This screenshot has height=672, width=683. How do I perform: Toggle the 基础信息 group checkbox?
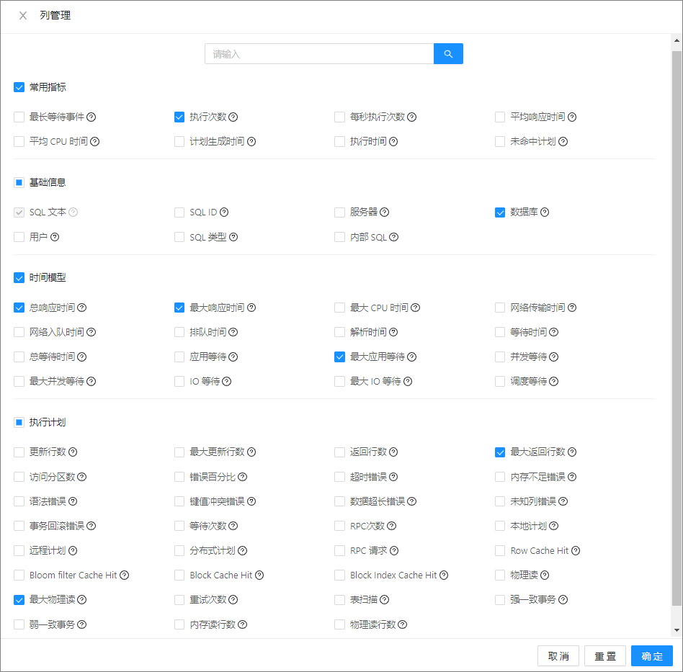click(x=19, y=182)
